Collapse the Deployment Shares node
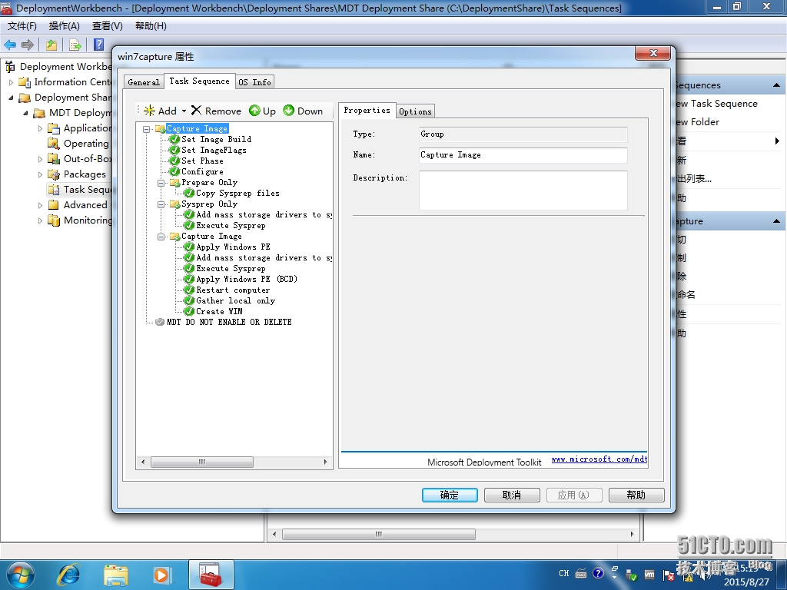This screenshot has height=590, width=787. tap(11, 98)
